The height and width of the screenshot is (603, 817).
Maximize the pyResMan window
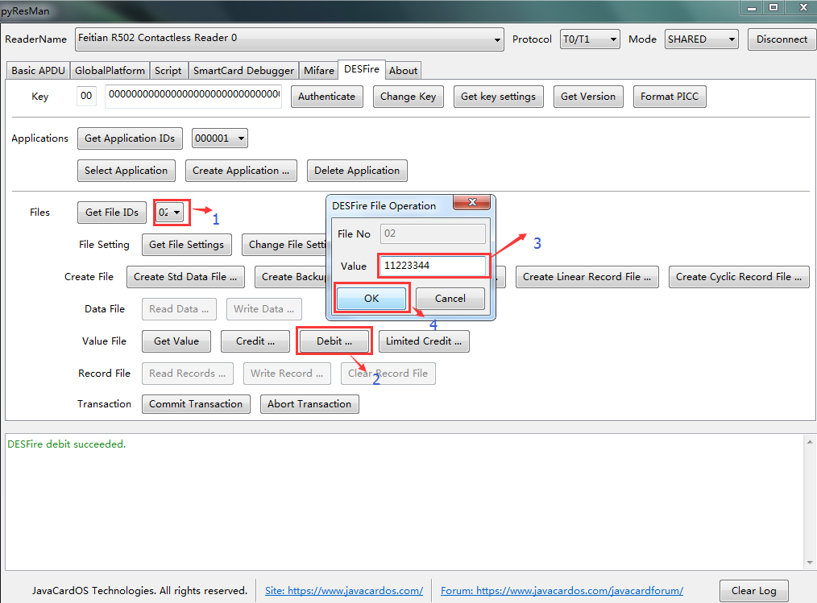pyautogui.click(x=773, y=7)
